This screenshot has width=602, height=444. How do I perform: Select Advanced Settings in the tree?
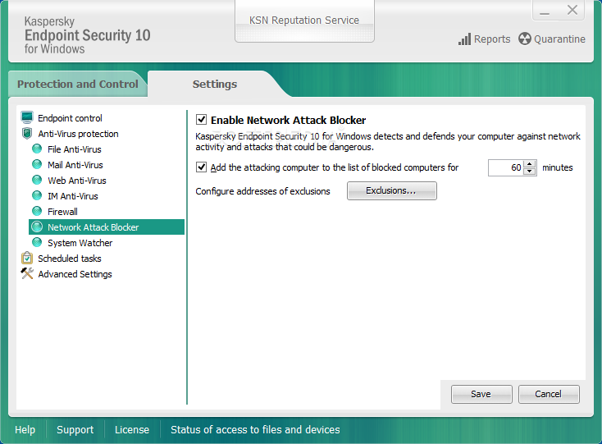coord(75,274)
